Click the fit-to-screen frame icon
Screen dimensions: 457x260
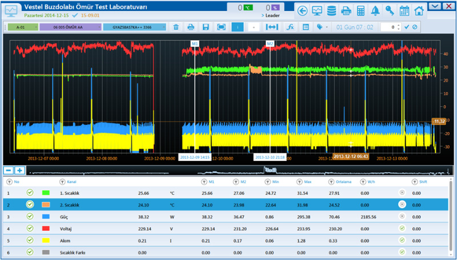(x=222, y=27)
